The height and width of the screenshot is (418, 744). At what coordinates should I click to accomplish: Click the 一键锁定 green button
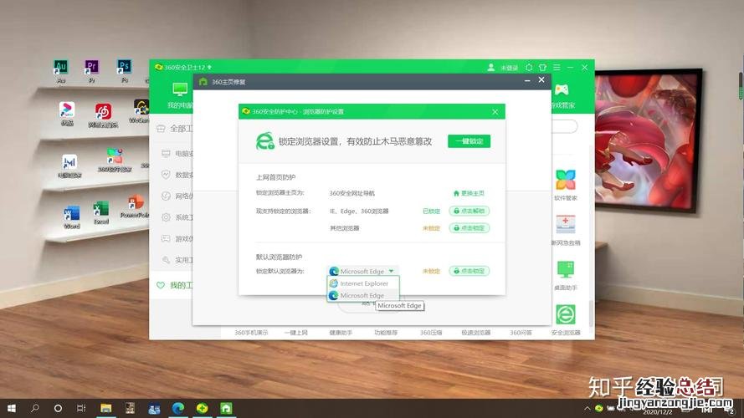tap(469, 141)
